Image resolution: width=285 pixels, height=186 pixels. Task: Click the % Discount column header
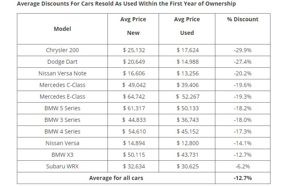[242, 19]
